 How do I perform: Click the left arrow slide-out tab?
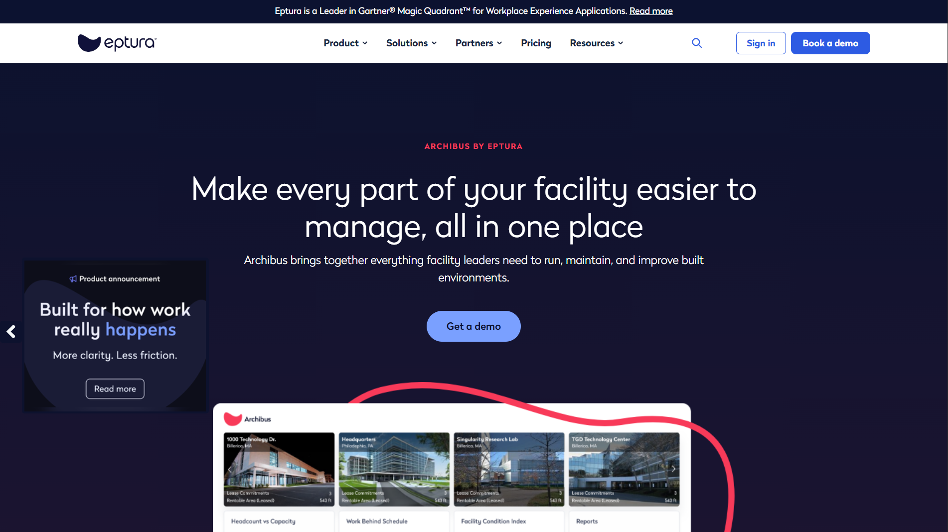click(11, 331)
